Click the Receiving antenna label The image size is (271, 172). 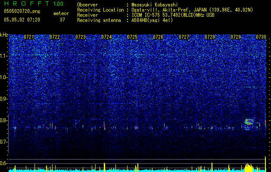tap(99, 20)
